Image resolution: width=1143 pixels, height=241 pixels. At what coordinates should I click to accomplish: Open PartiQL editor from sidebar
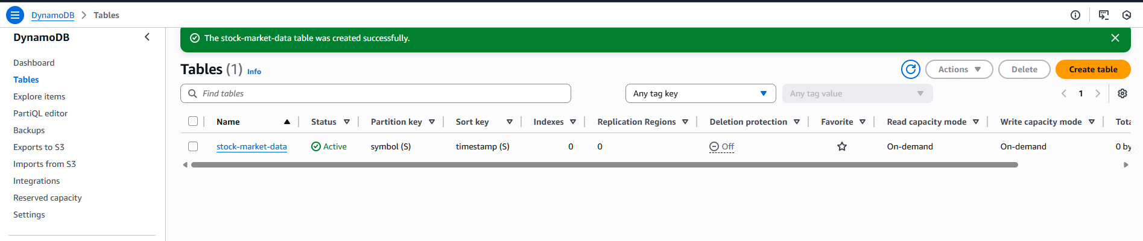[x=40, y=113]
